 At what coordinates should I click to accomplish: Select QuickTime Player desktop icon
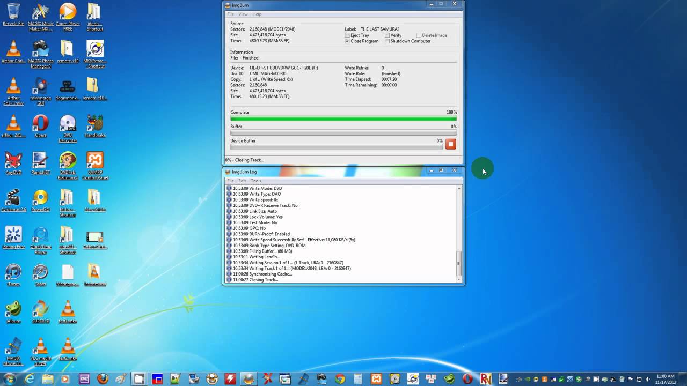coord(40,240)
